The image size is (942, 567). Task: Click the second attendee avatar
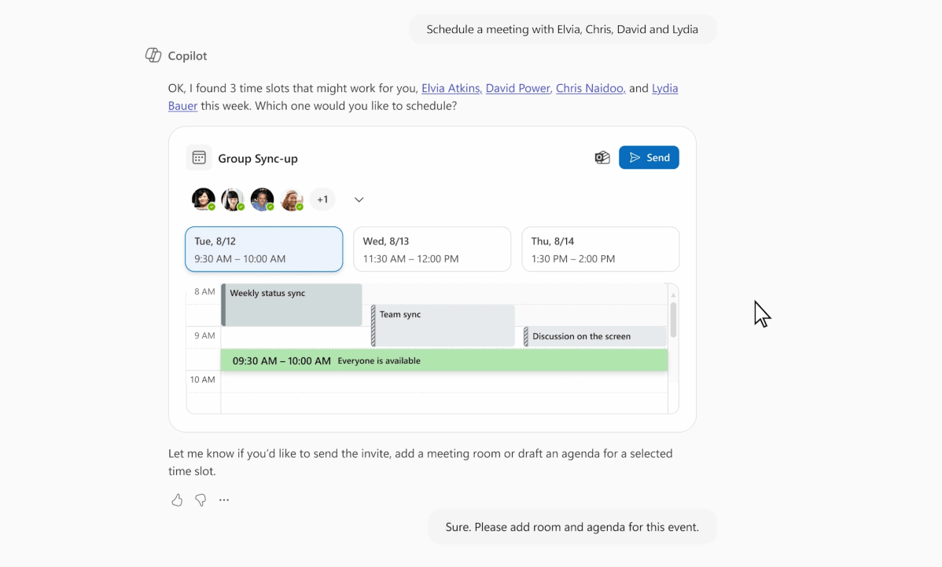pos(233,199)
